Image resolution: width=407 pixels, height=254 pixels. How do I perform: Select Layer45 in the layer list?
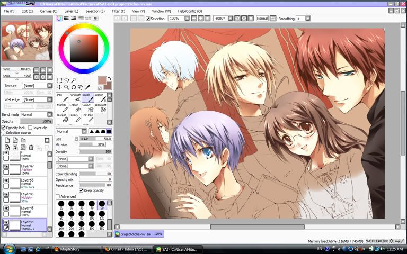(25, 211)
